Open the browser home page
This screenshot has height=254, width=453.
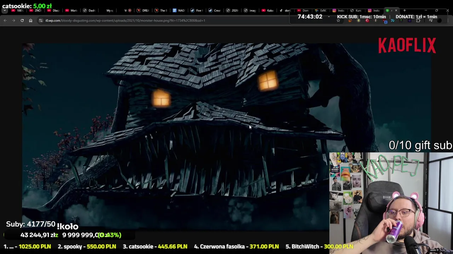point(30,20)
